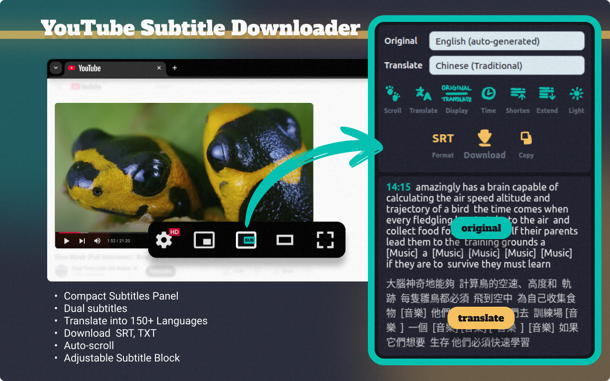The width and height of the screenshot is (610, 381).
Task: Click the Time icon to show timestamps
Action: click(x=488, y=94)
